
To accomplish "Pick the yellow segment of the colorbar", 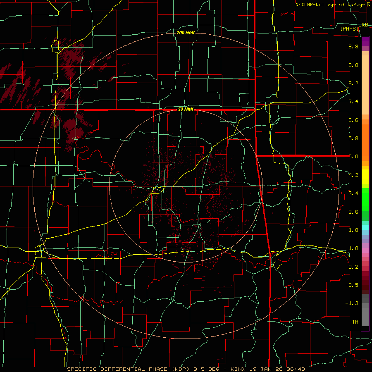I will (365, 177).
